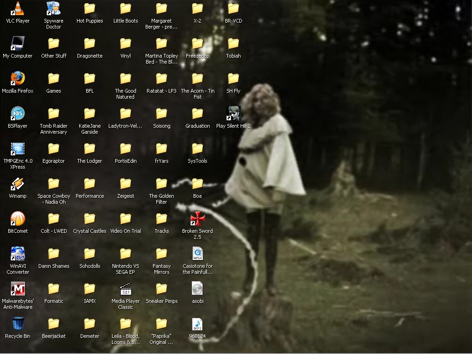
Task: Select the My Computer icon
Action: [x=18, y=44]
